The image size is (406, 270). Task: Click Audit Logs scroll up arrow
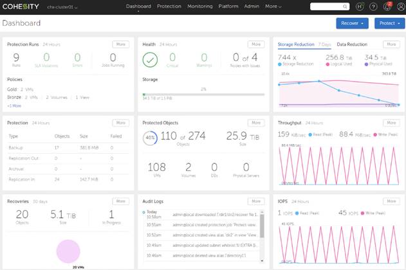[262, 212]
